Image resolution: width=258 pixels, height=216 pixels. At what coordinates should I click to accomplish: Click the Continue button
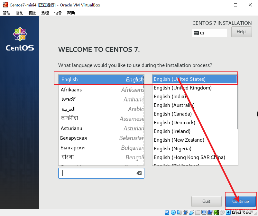[241, 201]
